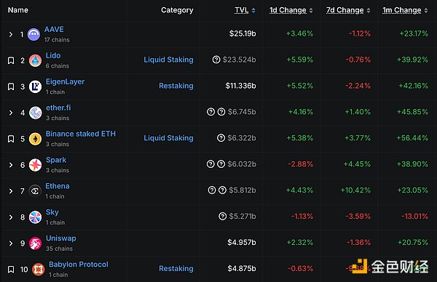Screen dimensions: 437x282
Task: Click the help icon beside Lido TVL
Action: click(x=216, y=60)
